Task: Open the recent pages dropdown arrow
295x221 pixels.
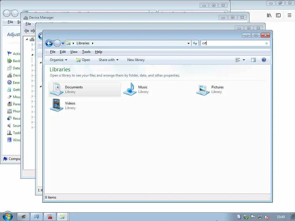Action: pyautogui.click(x=63, y=43)
